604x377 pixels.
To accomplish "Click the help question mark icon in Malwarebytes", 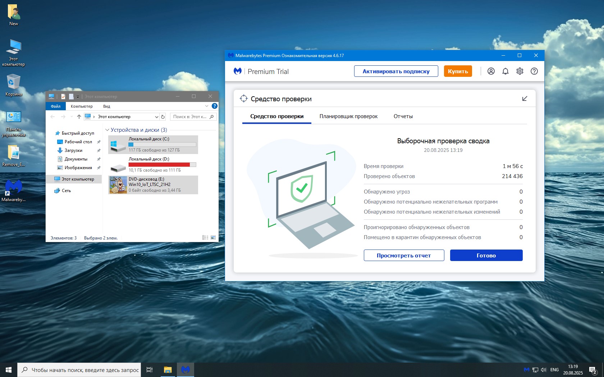I will tap(534, 71).
